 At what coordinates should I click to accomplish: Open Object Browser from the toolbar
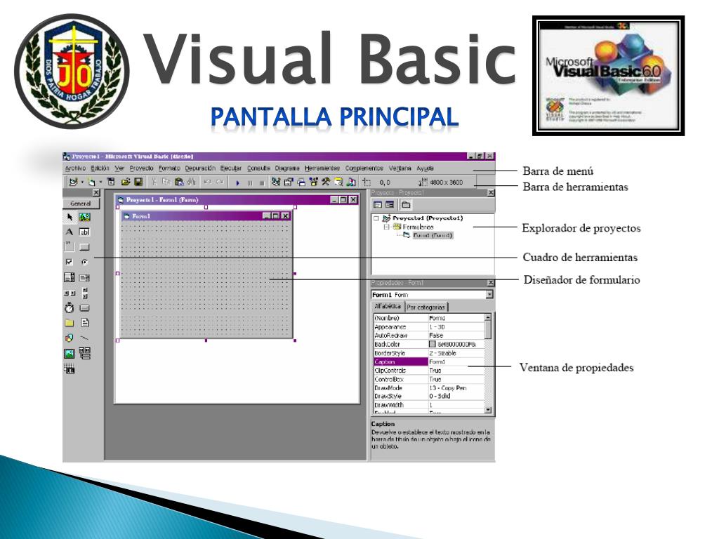(x=314, y=182)
